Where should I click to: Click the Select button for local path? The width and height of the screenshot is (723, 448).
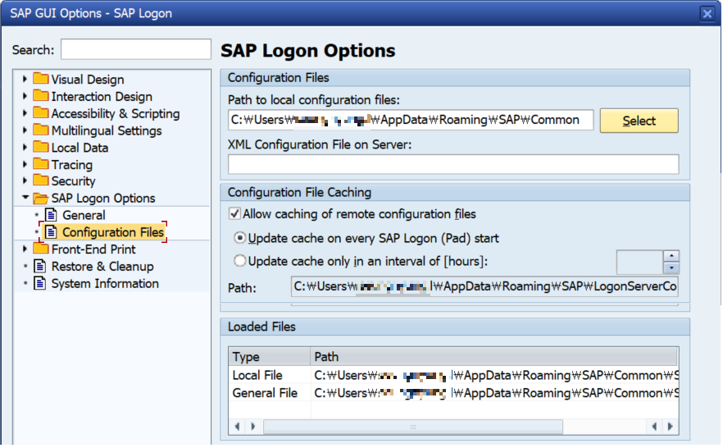(639, 121)
